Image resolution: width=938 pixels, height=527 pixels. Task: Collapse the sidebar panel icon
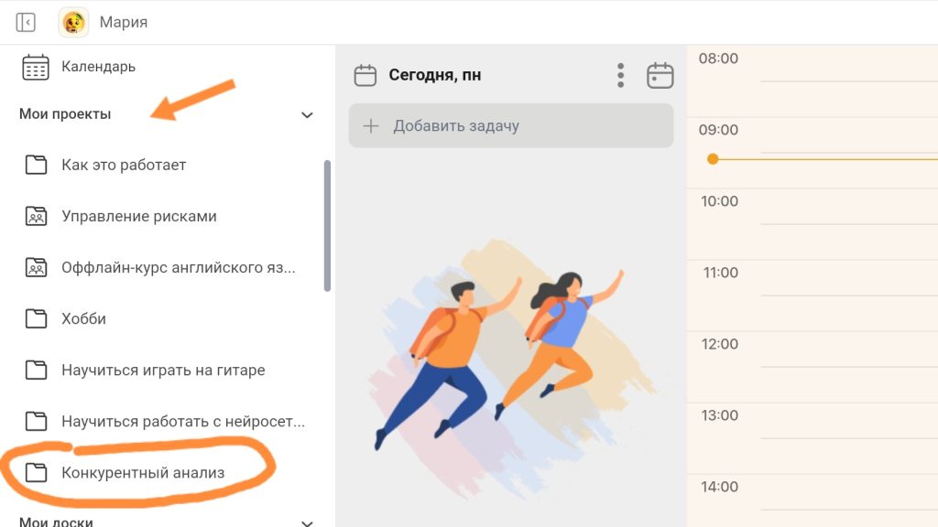pyautogui.click(x=25, y=22)
